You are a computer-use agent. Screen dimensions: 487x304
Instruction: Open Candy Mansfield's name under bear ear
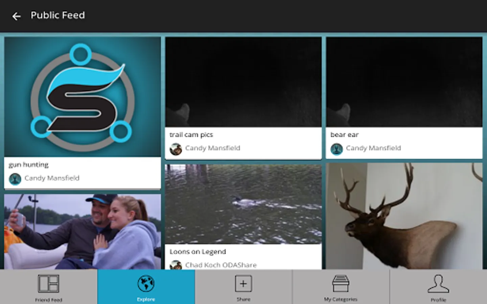[x=373, y=148]
